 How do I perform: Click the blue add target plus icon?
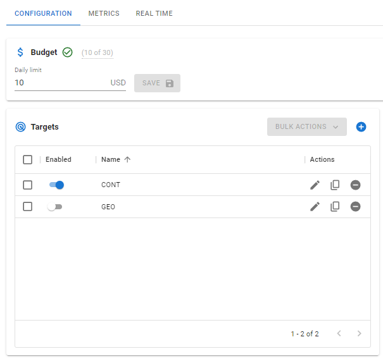point(361,126)
